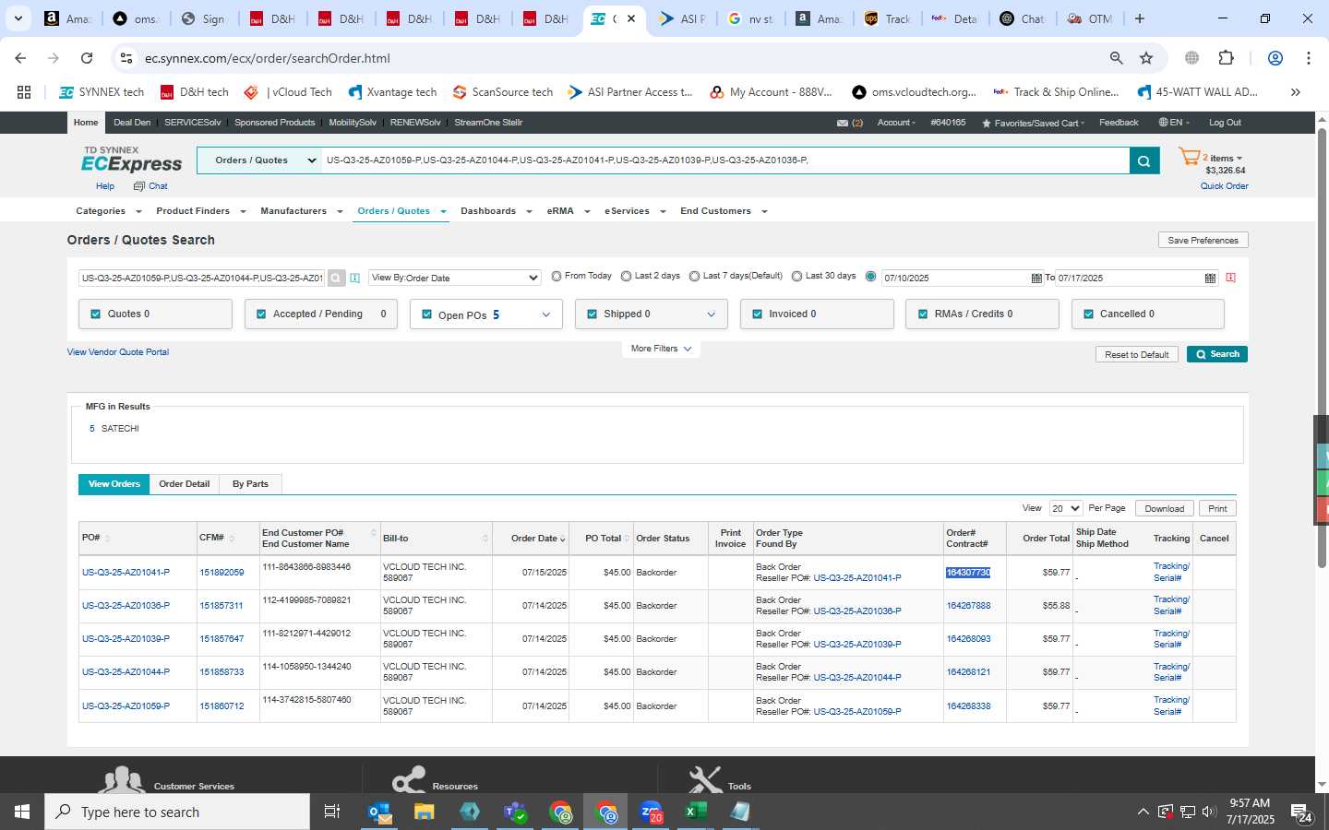Image resolution: width=1329 pixels, height=830 pixels.
Task: Open Microsoft Teams from the taskbar
Action: click(x=515, y=812)
